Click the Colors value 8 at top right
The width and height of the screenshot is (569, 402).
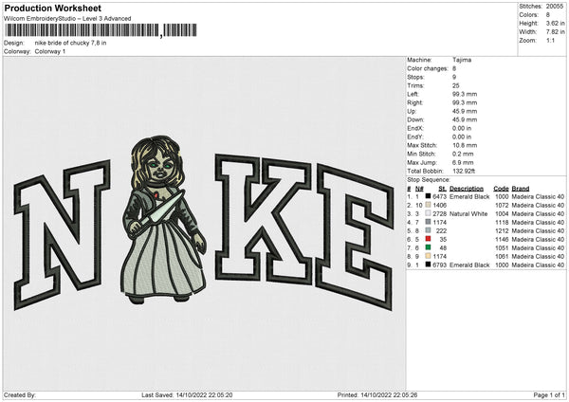[547, 15]
